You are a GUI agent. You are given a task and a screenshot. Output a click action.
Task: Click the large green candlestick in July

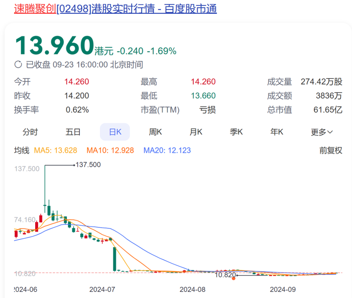(x=115, y=259)
